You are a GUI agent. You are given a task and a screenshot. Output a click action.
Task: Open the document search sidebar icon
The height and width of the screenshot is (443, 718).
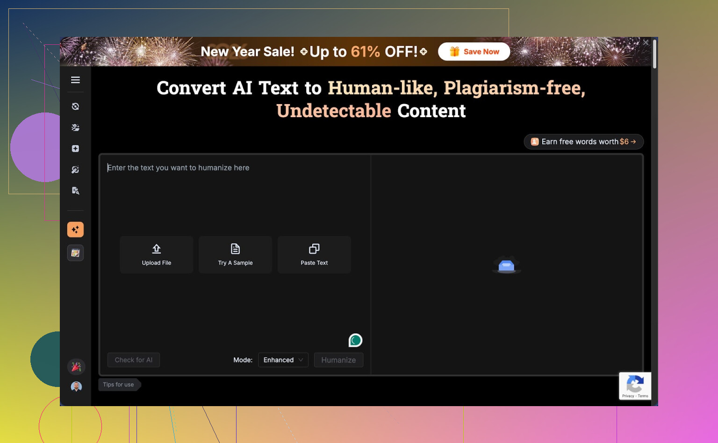[75, 190]
